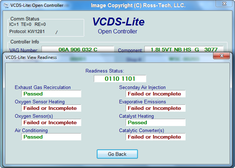
Task: Click the Comm Status group title
Action: pyautogui.click(x=25, y=19)
